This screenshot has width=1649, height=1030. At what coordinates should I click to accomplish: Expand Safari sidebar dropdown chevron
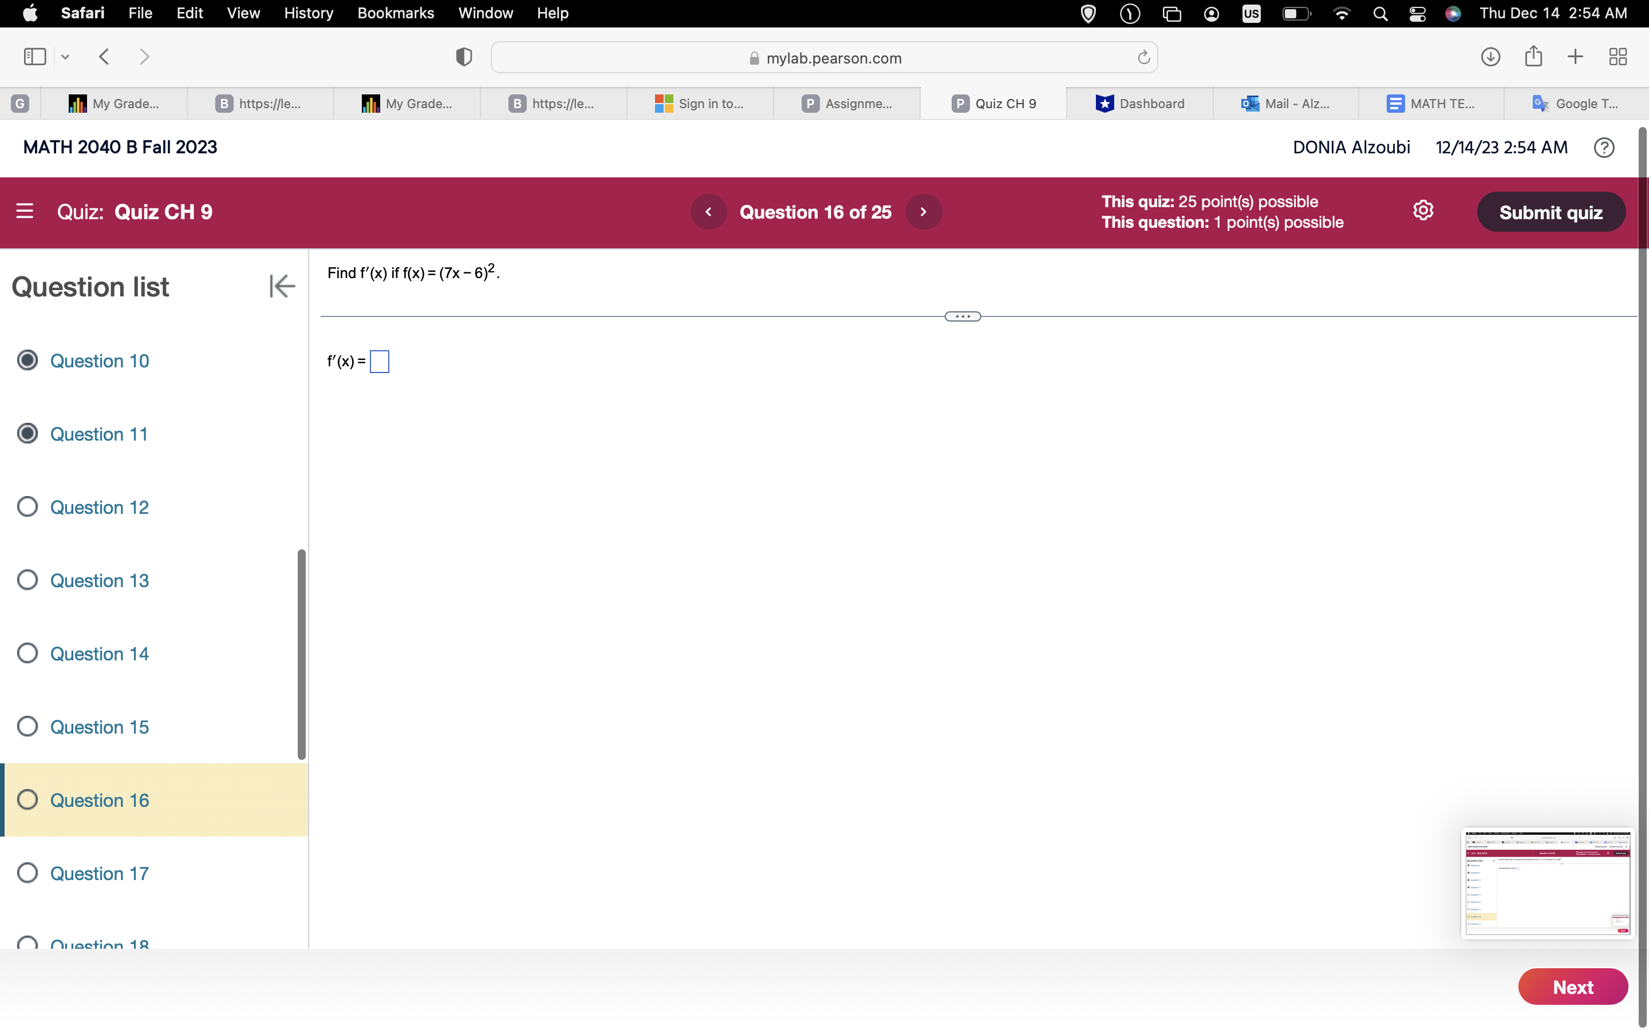(65, 57)
